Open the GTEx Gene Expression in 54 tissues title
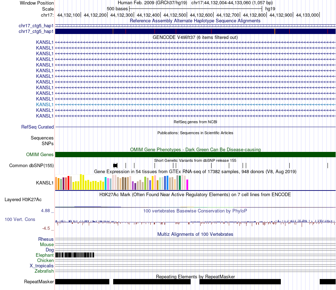 [195, 172]
